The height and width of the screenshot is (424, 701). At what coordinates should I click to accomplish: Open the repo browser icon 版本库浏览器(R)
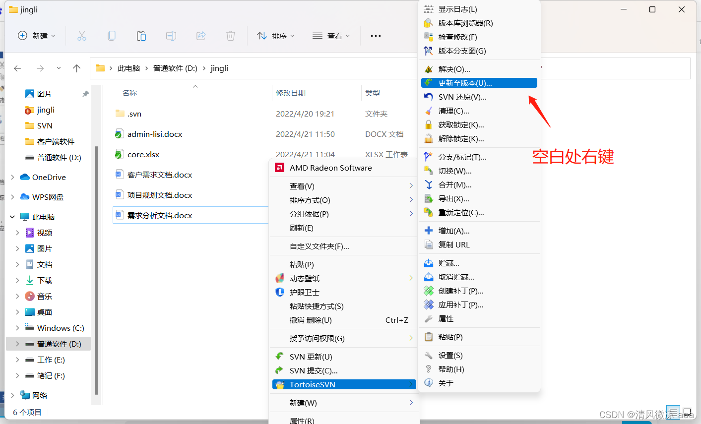point(429,23)
